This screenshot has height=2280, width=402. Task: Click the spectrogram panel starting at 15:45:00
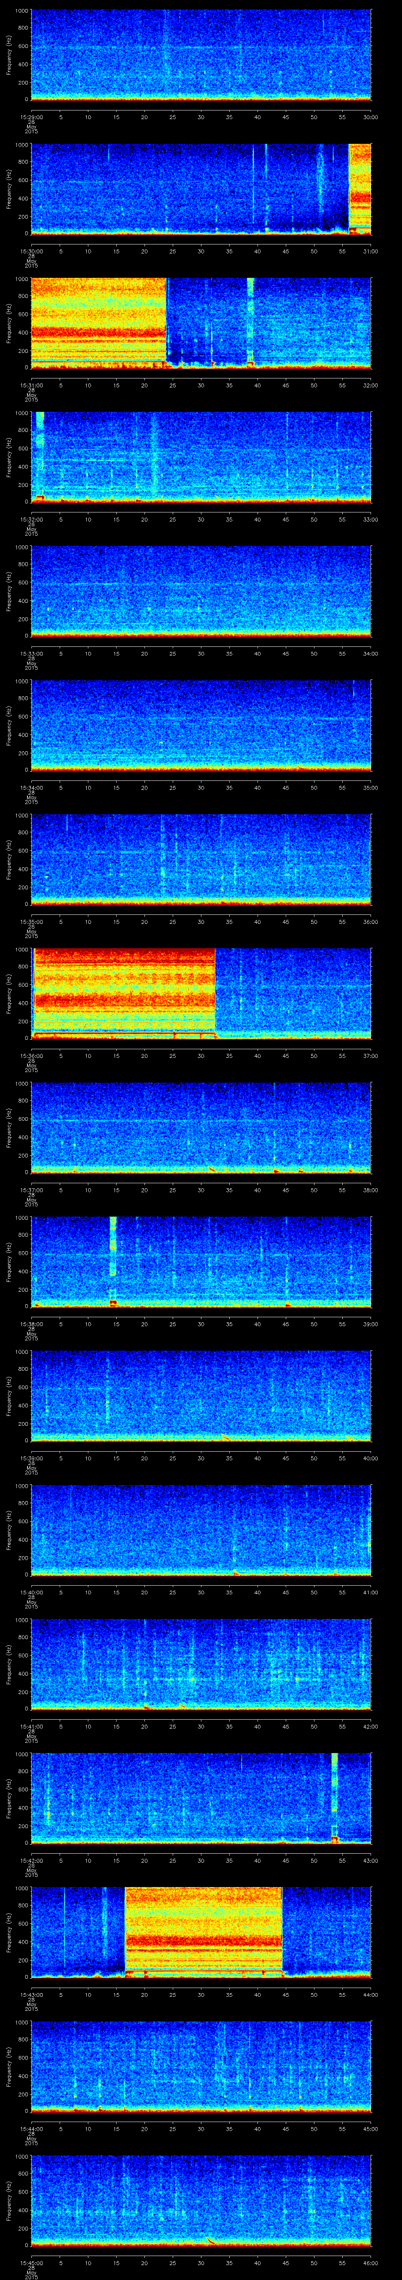(x=201, y=2200)
